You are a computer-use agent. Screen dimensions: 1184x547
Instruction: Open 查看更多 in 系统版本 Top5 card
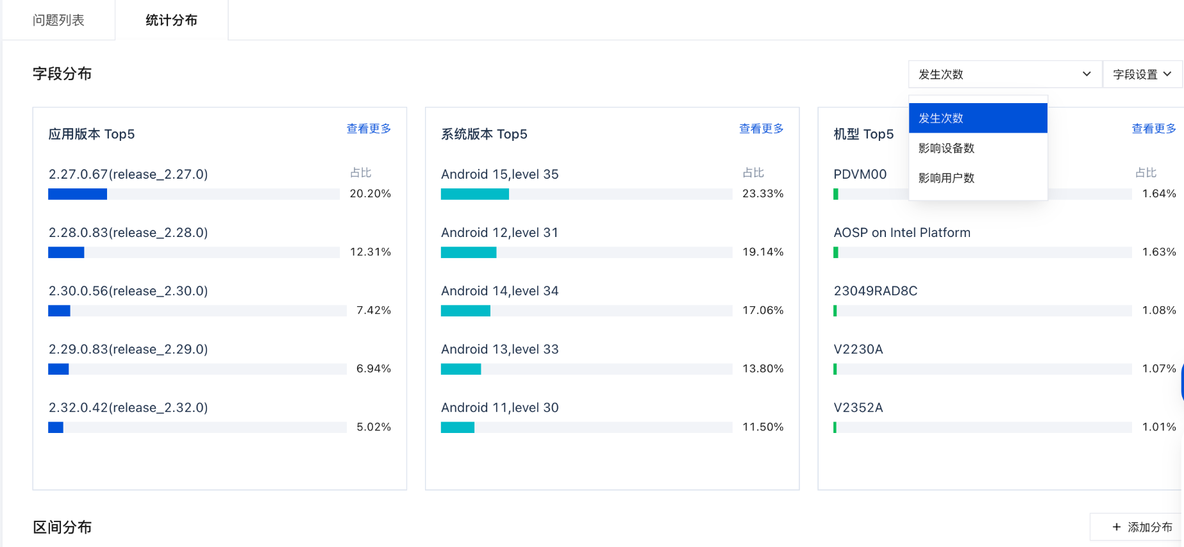click(x=761, y=129)
